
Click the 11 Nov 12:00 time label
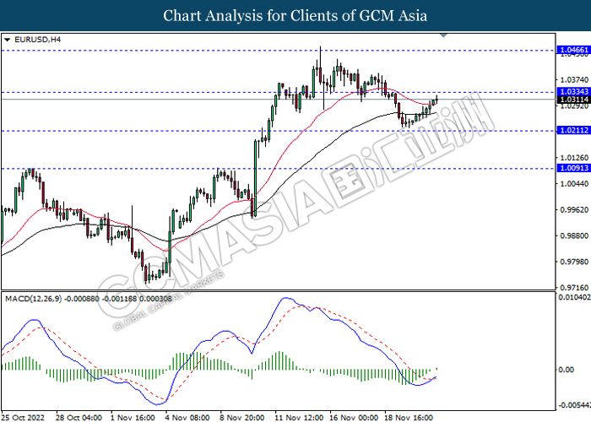tap(299, 418)
